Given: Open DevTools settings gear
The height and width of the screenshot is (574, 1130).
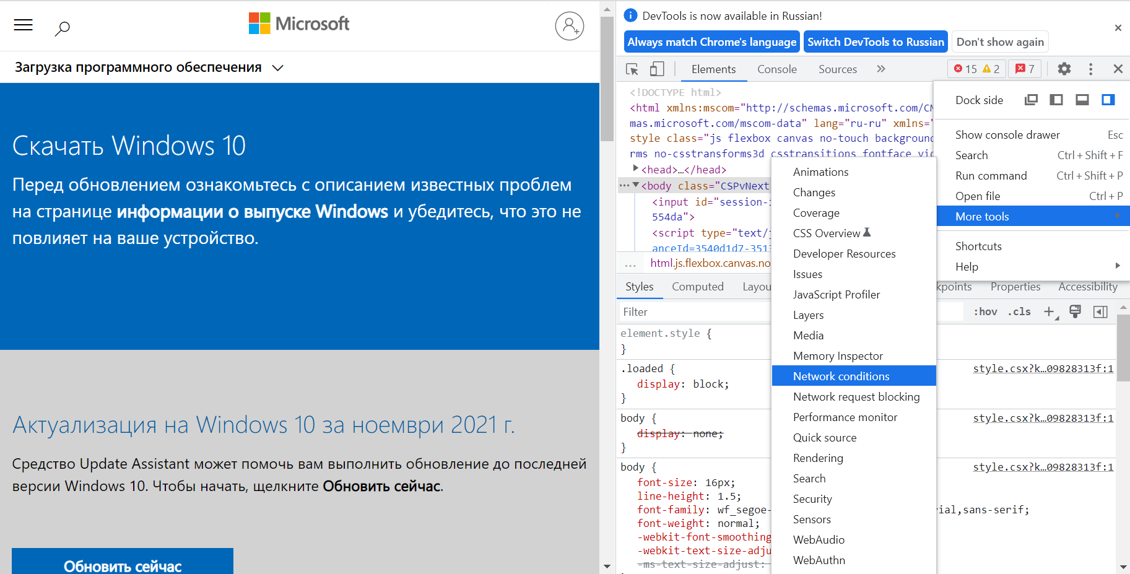Looking at the screenshot, I should tap(1064, 69).
